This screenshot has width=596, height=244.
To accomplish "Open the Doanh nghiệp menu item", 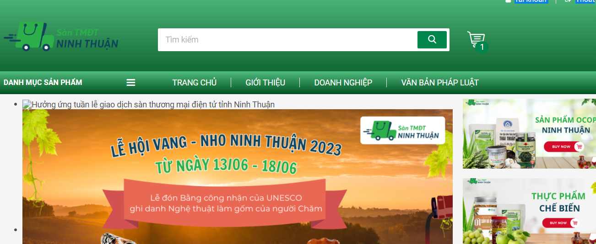I will click(343, 83).
